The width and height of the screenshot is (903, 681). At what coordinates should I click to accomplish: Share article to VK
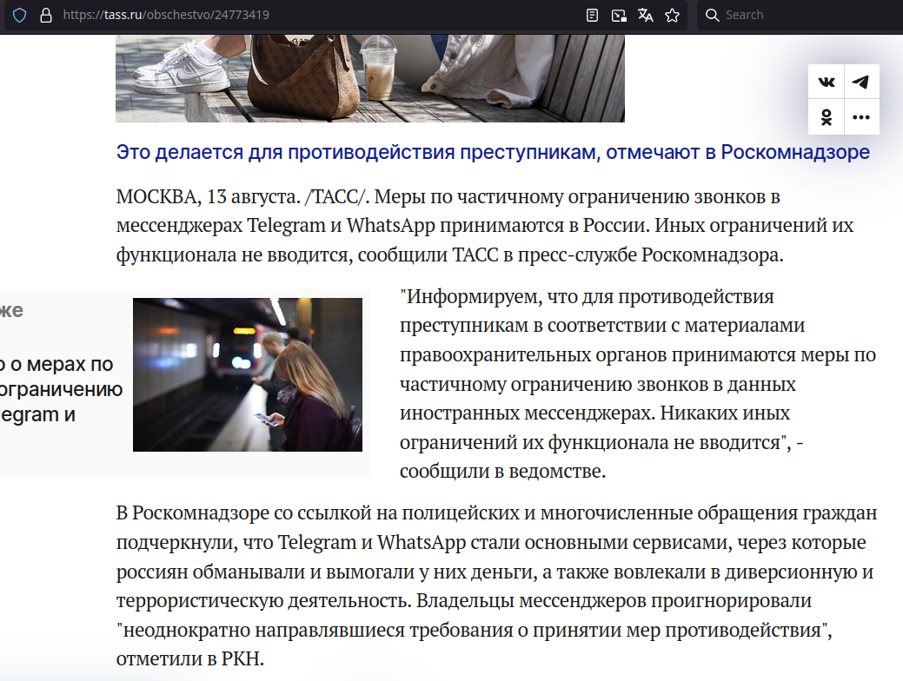pyautogui.click(x=827, y=82)
